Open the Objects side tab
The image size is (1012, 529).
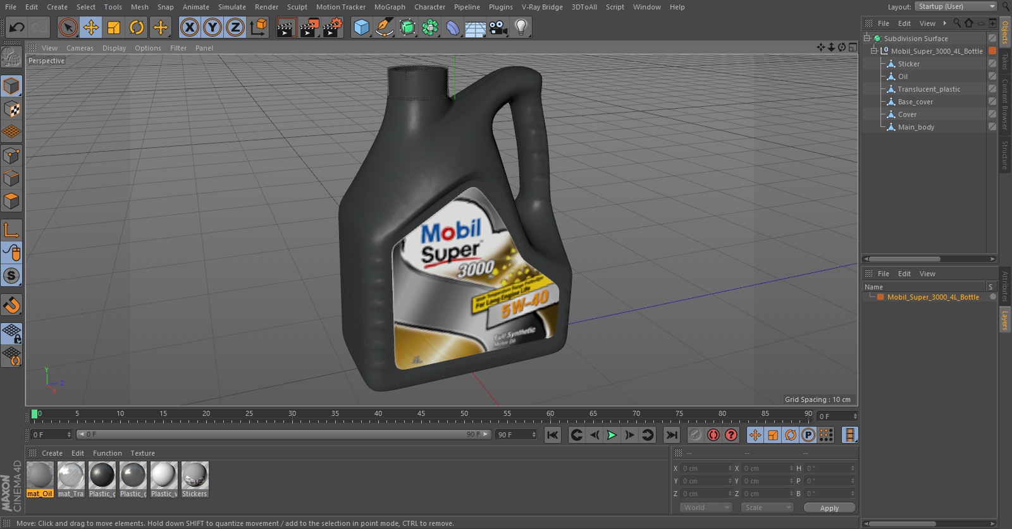[1005, 32]
